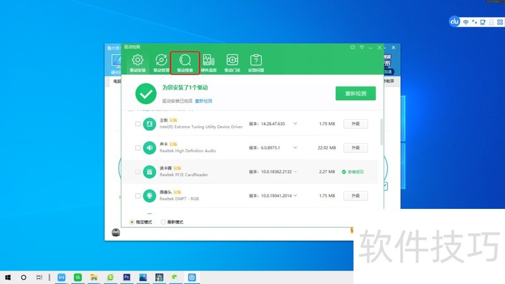This screenshot has width=505, height=284.
Task: Click the 主板 公版 label text
Action: pyautogui.click(x=169, y=120)
